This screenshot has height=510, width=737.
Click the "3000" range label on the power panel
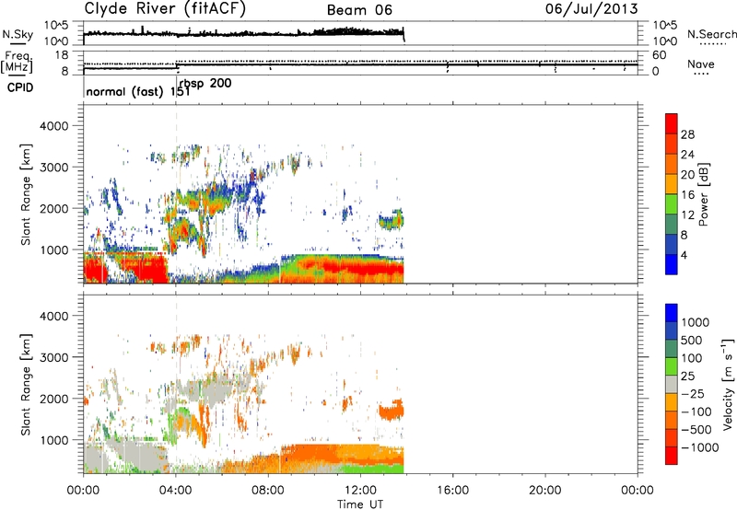coord(53,168)
